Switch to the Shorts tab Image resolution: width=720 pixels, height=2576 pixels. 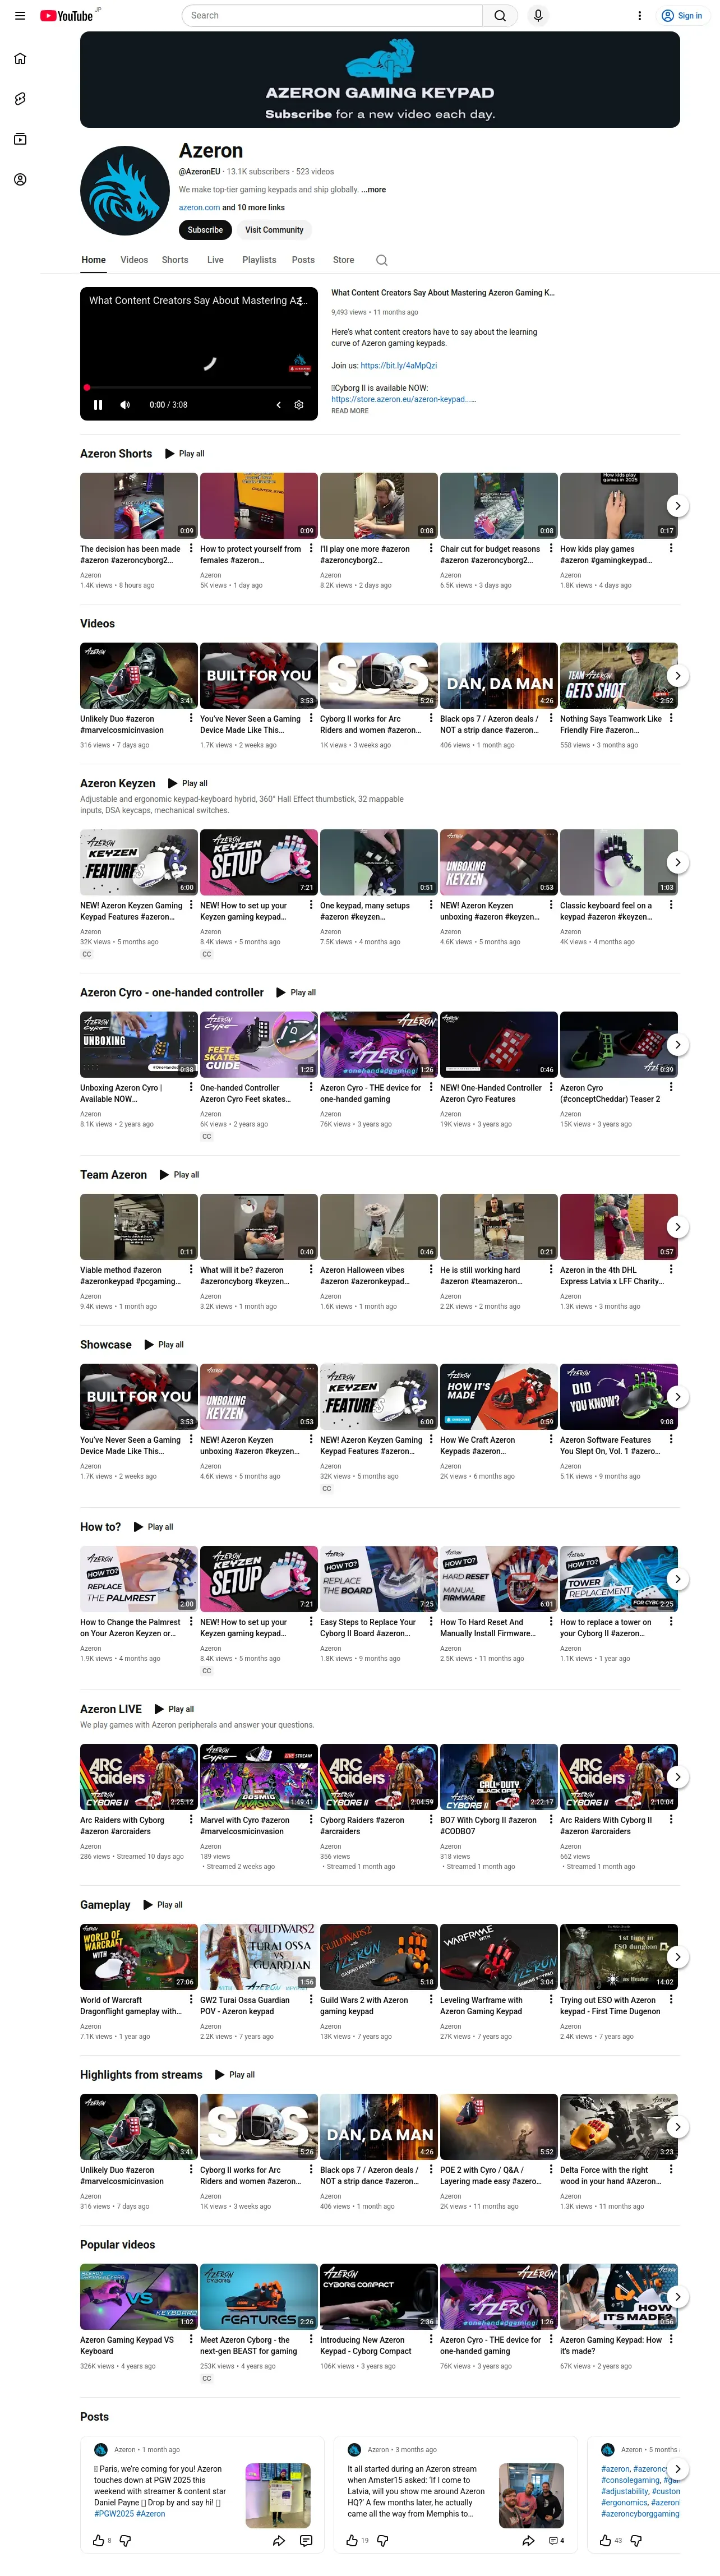pos(175,260)
